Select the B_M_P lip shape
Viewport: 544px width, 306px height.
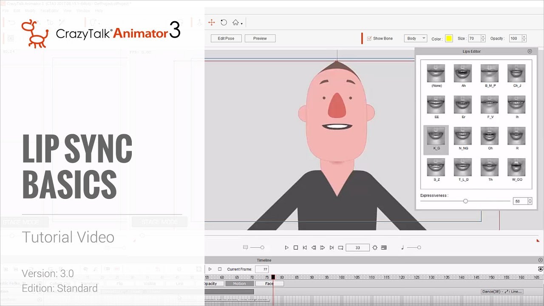(490, 76)
